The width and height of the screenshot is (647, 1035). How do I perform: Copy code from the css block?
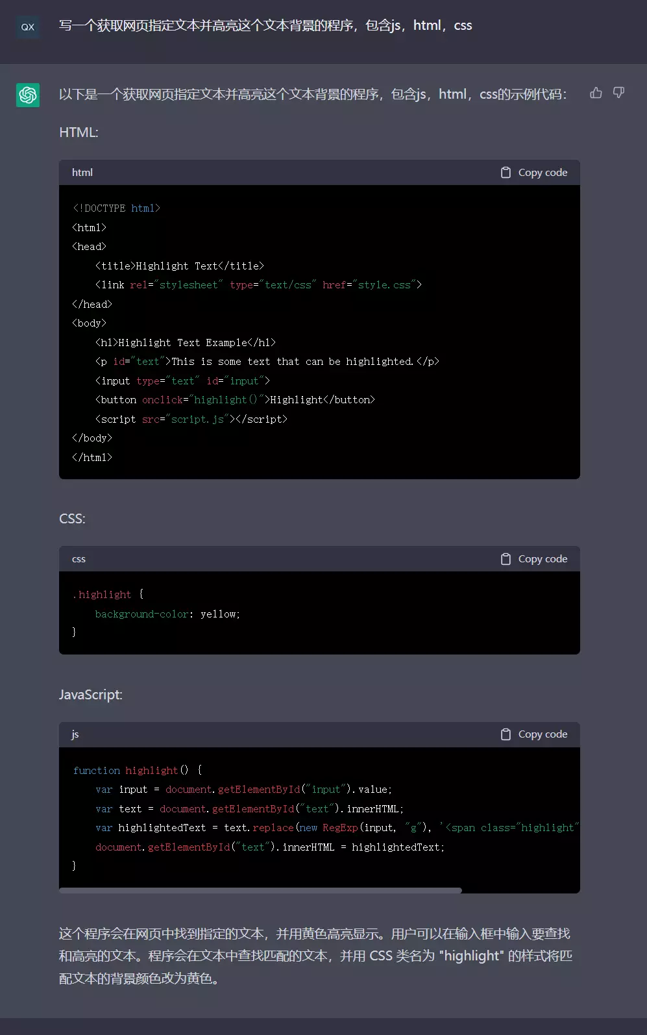point(534,559)
